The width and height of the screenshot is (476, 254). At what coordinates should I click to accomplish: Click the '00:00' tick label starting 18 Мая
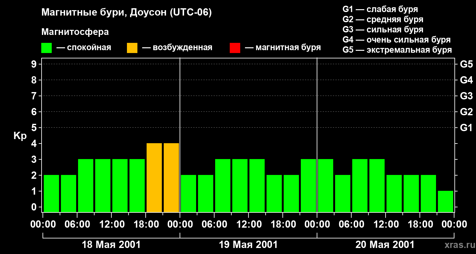(x=43, y=224)
